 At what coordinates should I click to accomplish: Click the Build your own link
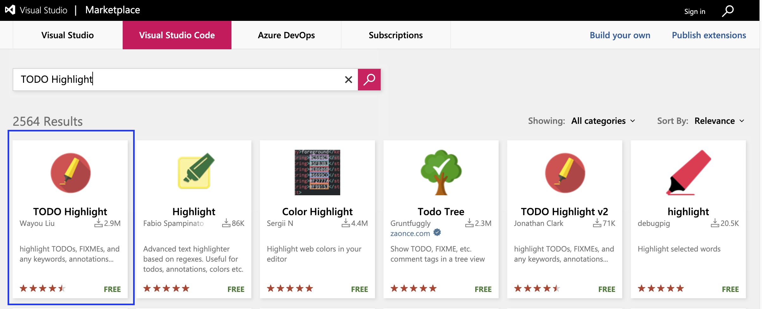pos(620,35)
